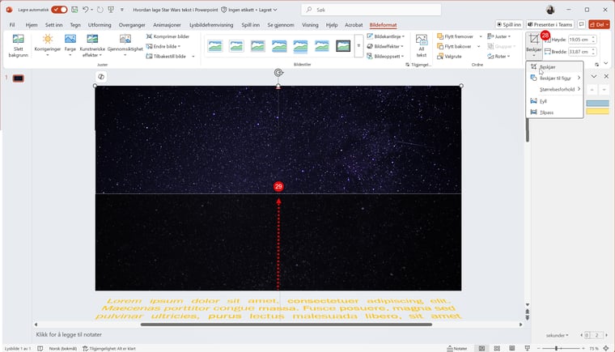Click the Bredde width field
Image resolution: width=615 pixels, height=352 pixels.
click(x=579, y=52)
